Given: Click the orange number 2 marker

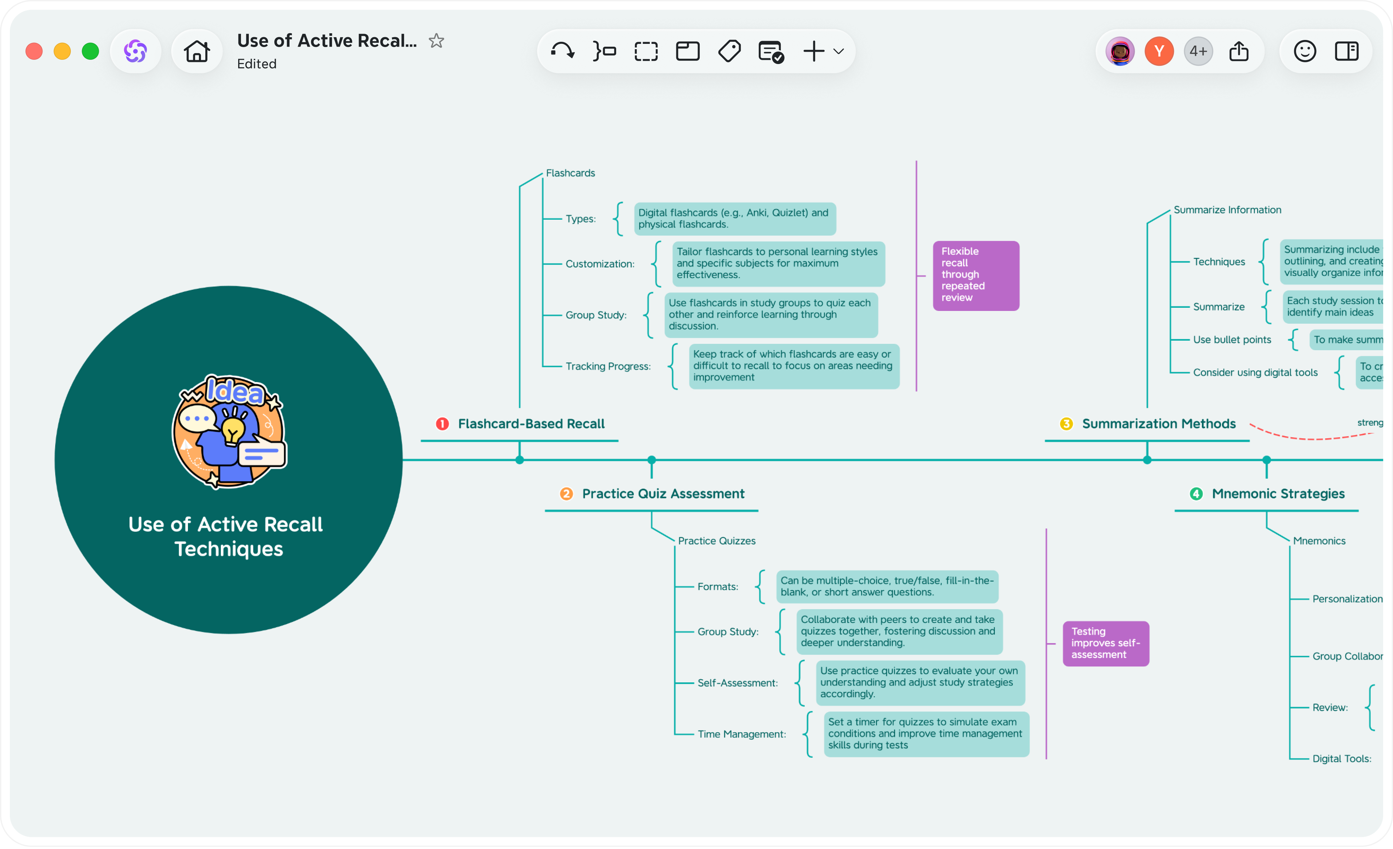Looking at the screenshot, I should [567, 494].
